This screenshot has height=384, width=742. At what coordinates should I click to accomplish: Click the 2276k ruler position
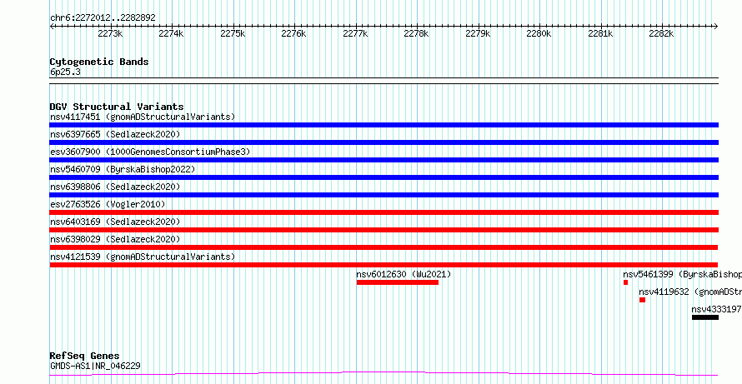coord(293,34)
